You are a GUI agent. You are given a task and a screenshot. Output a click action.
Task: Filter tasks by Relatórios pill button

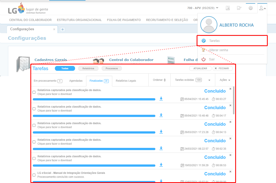[x=88, y=68]
